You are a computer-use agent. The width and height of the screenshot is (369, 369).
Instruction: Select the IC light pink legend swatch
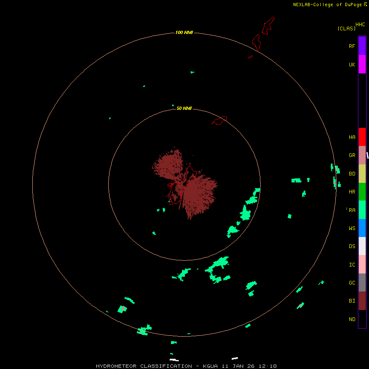362,264
